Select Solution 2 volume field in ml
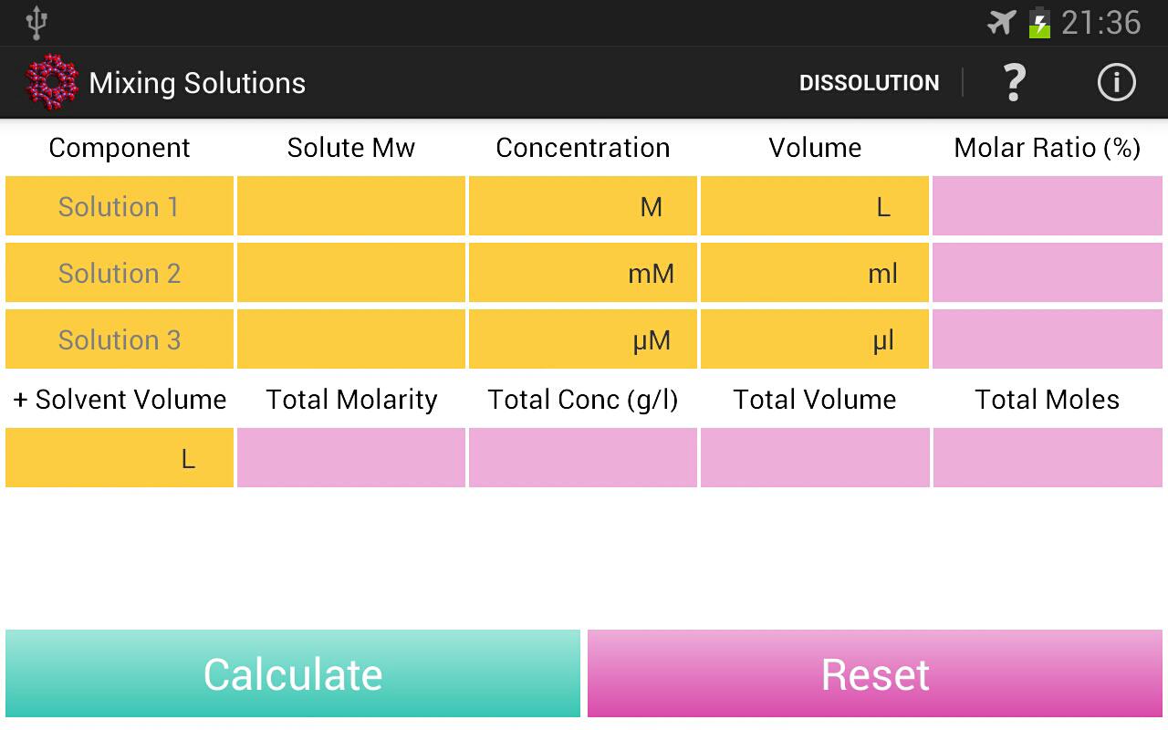The width and height of the screenshot is (1168, 730). pos(815,273)
